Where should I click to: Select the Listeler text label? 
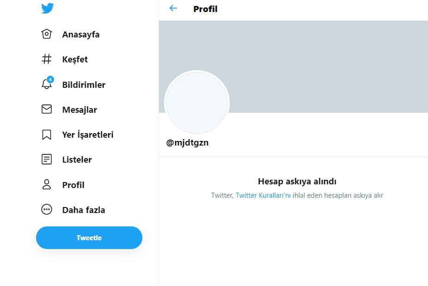(x=77, y=159)
